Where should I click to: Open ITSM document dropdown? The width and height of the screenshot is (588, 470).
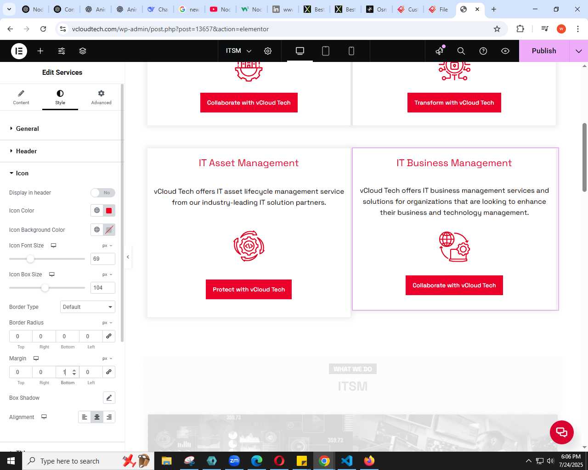click(x=239, y=51)
